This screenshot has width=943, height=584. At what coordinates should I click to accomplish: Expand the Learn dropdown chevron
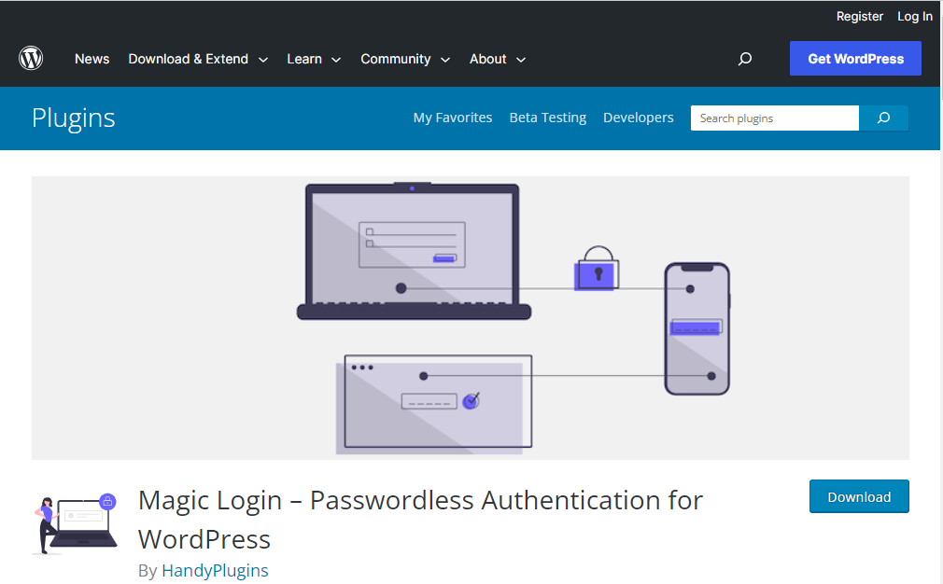click(336, 60)
